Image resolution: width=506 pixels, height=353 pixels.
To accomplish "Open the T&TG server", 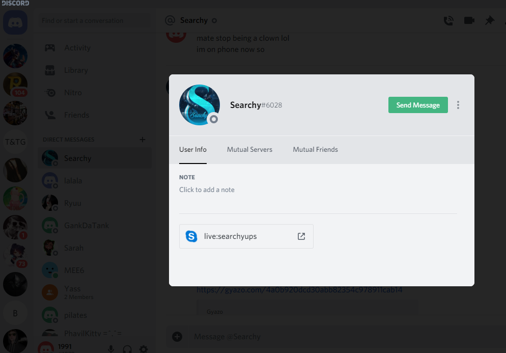I will point(15,142).
